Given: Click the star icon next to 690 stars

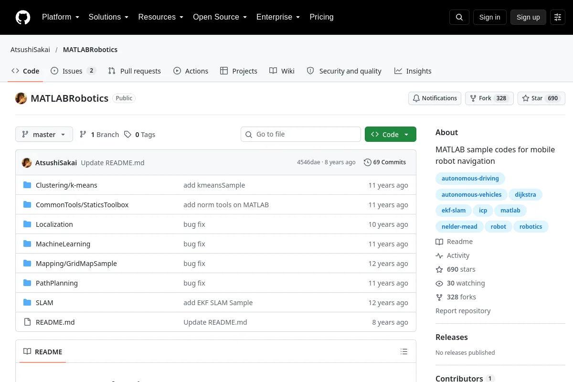Looking at the screenshot, I should coord(439,269).
